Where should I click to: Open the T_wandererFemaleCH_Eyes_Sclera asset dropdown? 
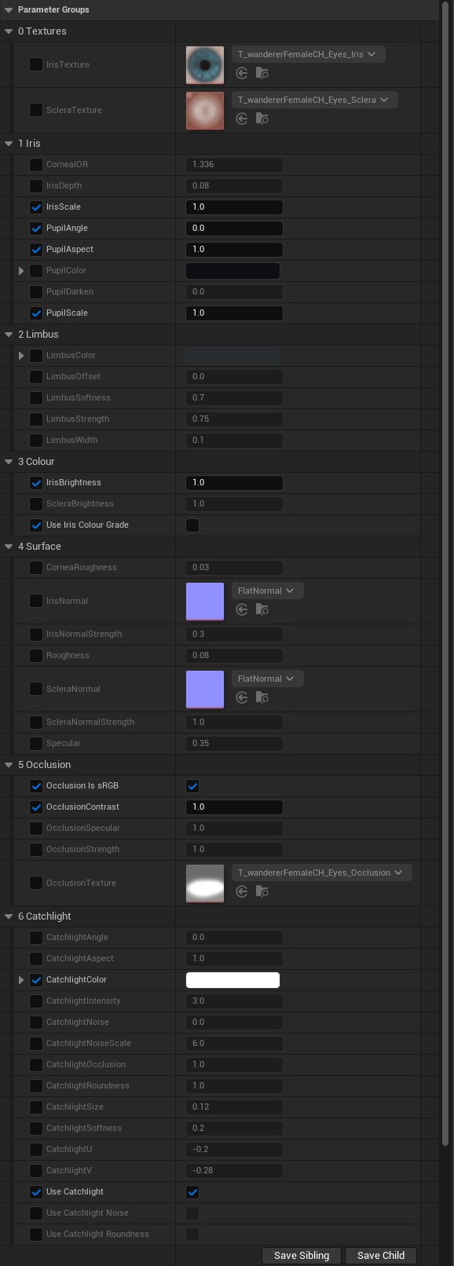[314, 100]
